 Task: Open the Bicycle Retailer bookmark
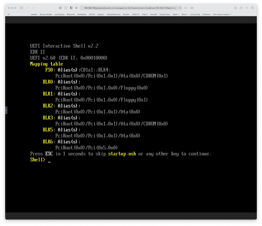[x=46, y=14]
